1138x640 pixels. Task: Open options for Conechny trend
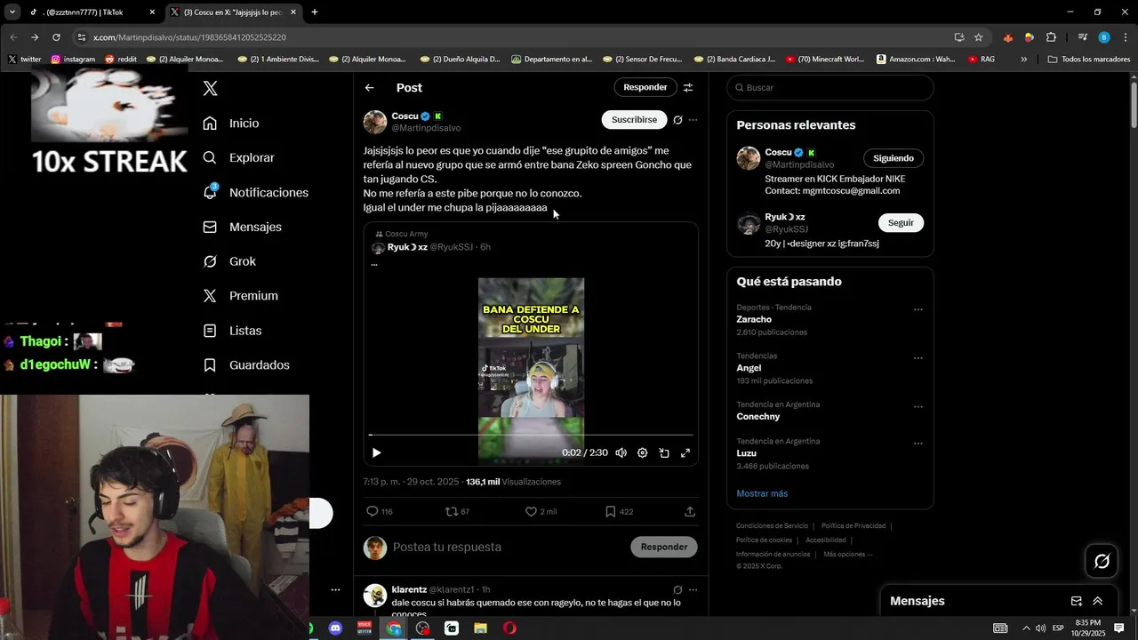[918, 408]
